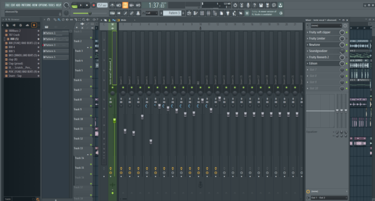Select Pattern 5 in pattern list
This screenshot has height=201, width=375.
click(56, 57)
